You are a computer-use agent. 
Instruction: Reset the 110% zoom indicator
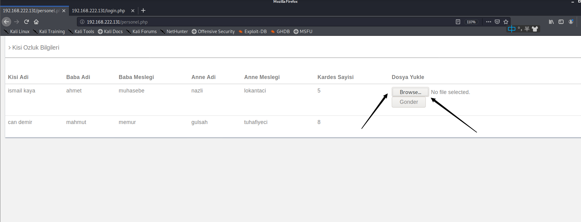tap(471, 22)
